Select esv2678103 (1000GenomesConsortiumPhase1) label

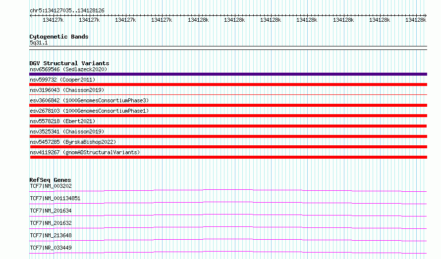pos(89,111)
